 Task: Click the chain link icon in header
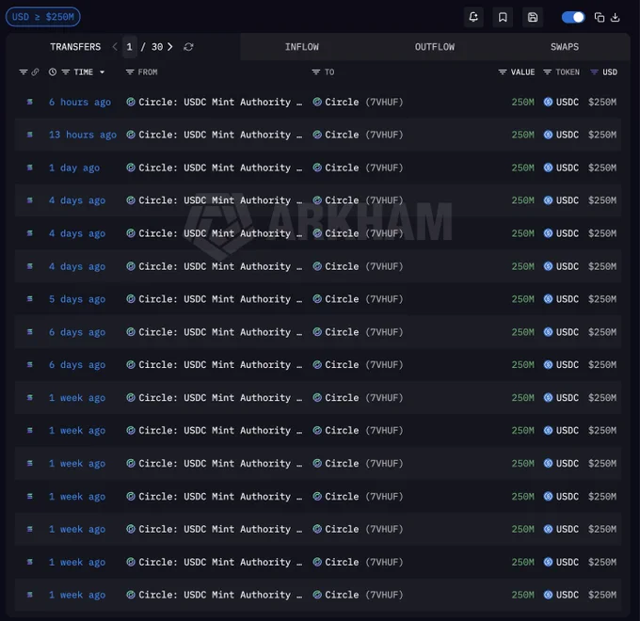36,72
